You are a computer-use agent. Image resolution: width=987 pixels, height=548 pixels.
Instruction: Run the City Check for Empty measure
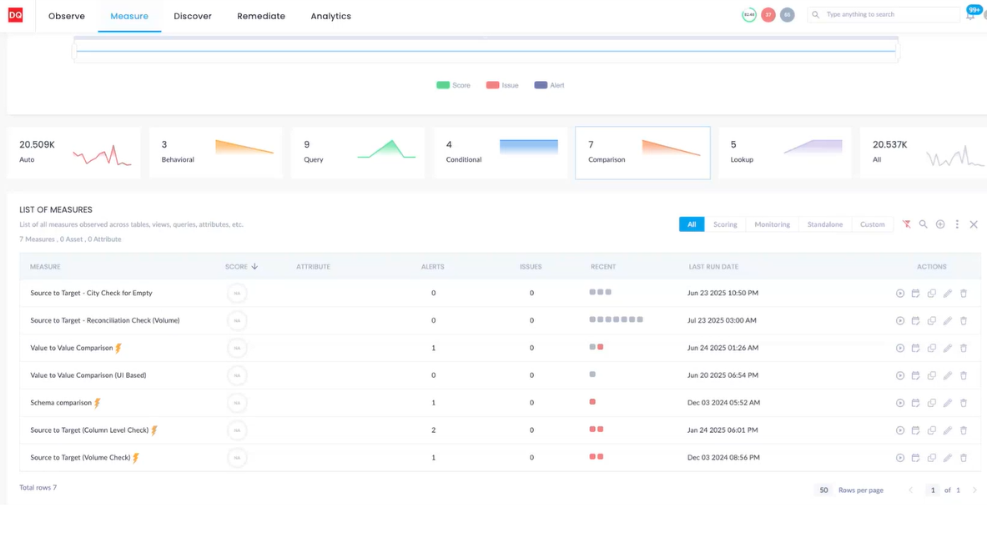coord(900,294)
